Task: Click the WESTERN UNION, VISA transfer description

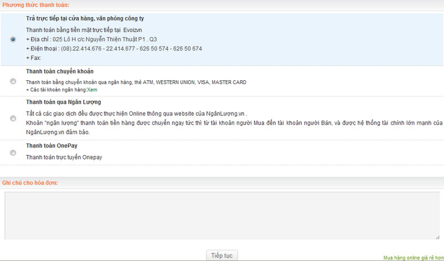Action: coord(136,82)
